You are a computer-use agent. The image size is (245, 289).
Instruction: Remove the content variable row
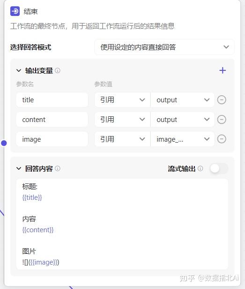222,120
